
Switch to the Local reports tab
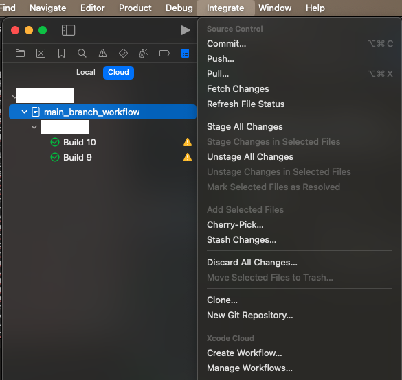(86, 73)
